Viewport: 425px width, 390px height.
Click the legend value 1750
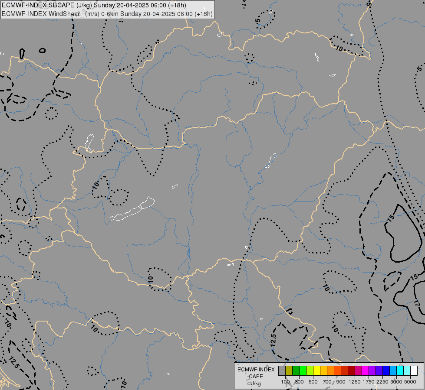pyautogui.click(x=369, y=382)
